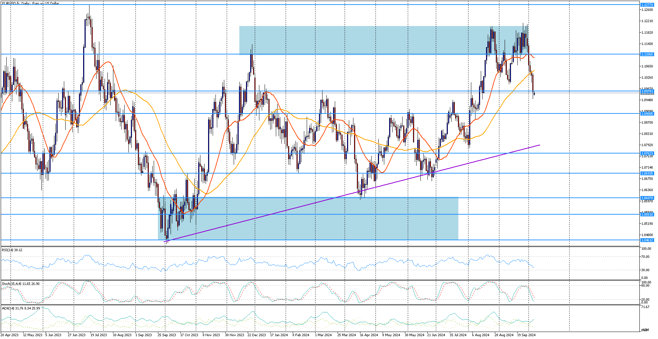Click the 1.11430 price scale value
Screen dimensions: 658x339
647,44
